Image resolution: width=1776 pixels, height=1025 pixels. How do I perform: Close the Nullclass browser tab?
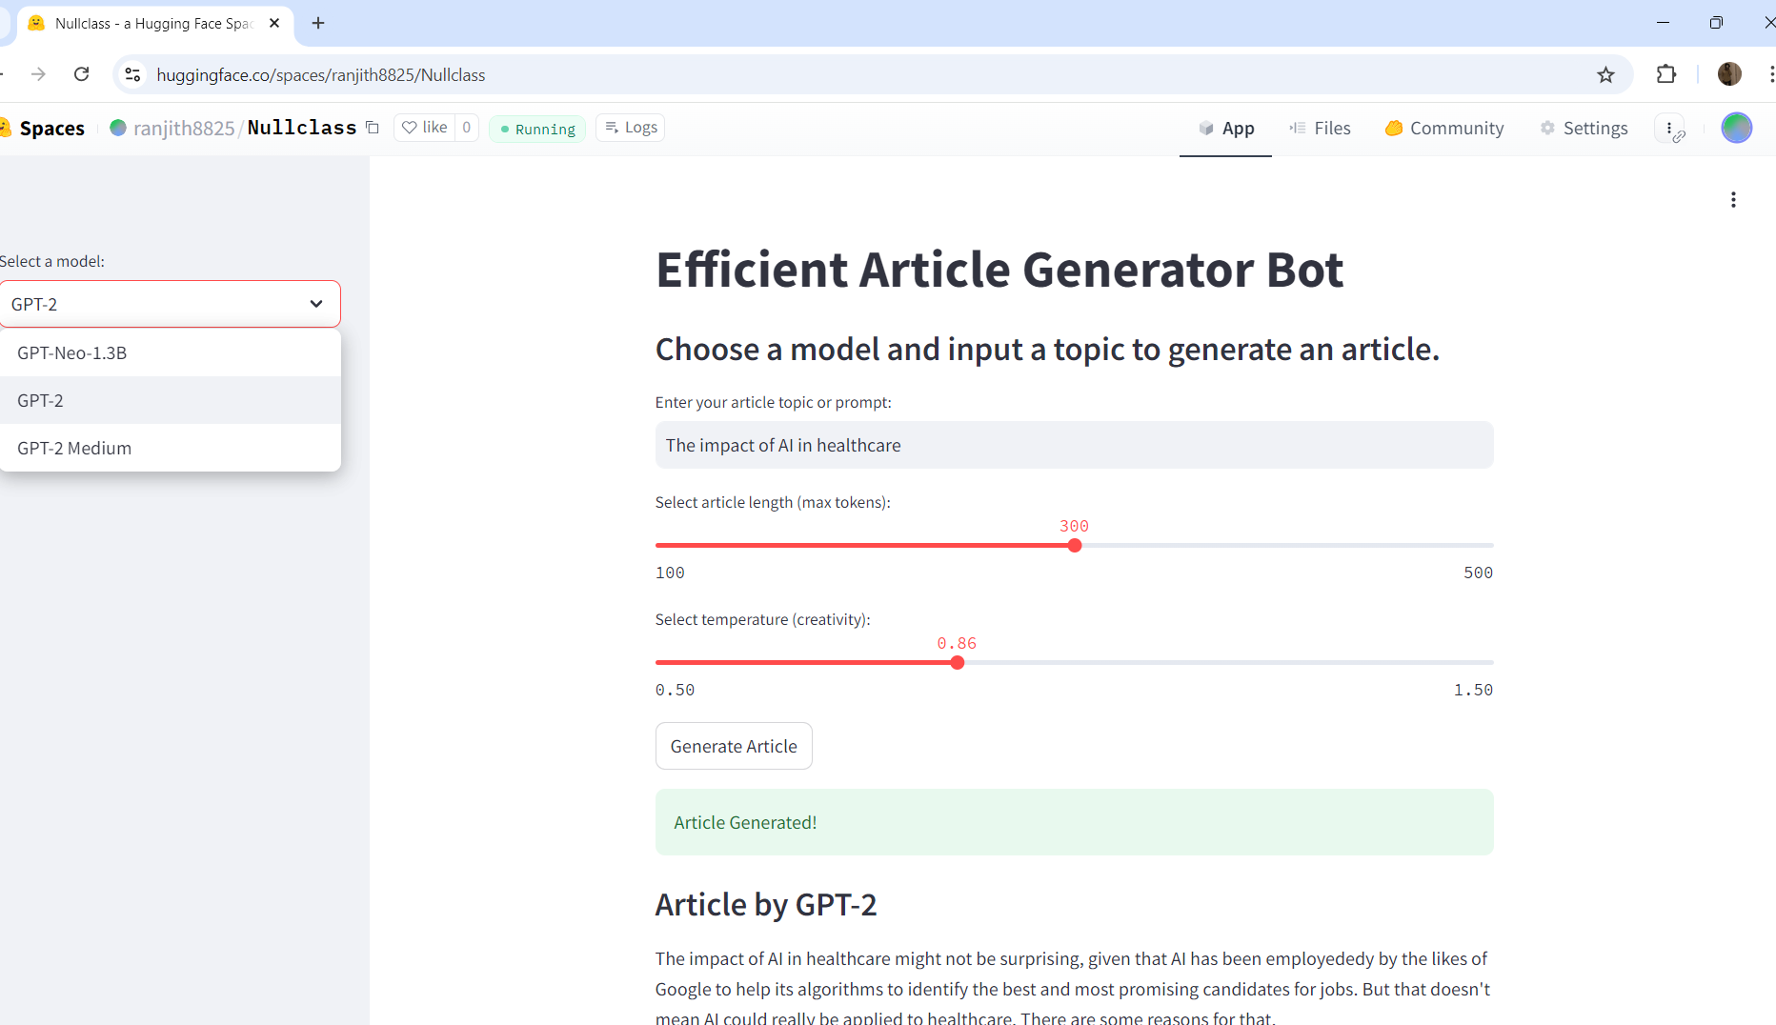tap(274, 23)
